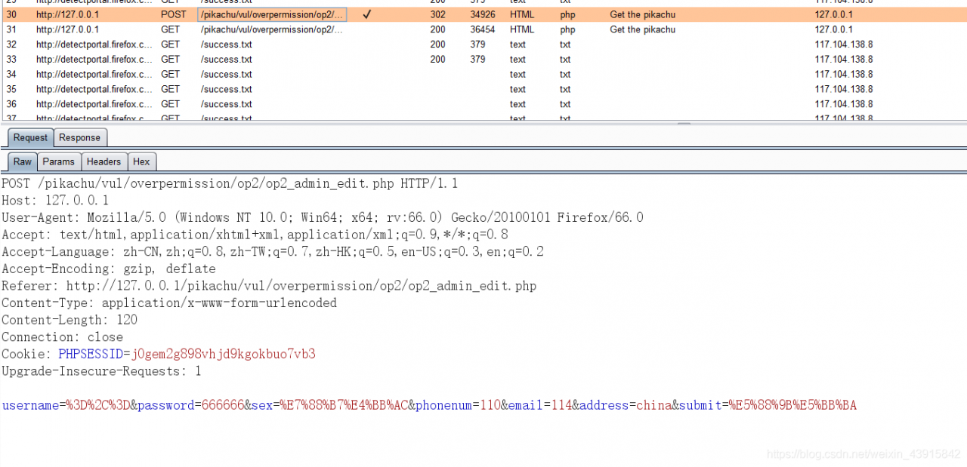The image size is (967, 467).
Task: Click the User-Agent header line
Action: pos(323,217)
